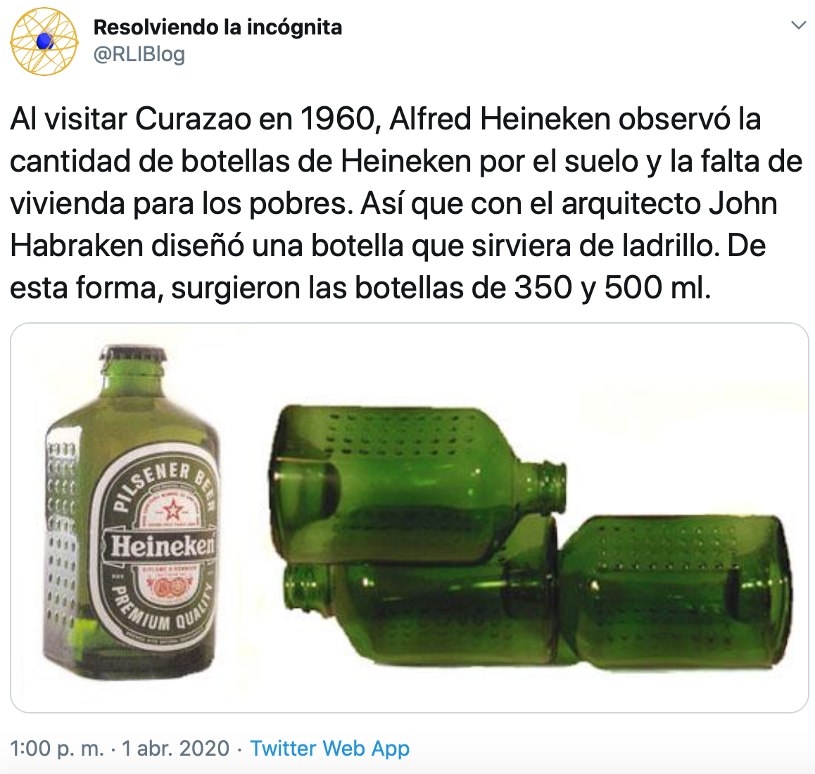Click the blue sphere in the avatar logo
The image size is (815, 774).
coord(45,41)
